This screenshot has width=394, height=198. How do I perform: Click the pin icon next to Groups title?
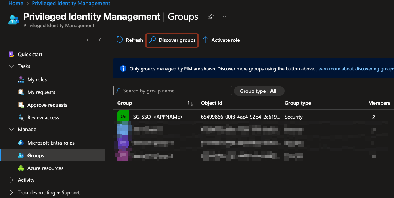click(x=211, y=17)
